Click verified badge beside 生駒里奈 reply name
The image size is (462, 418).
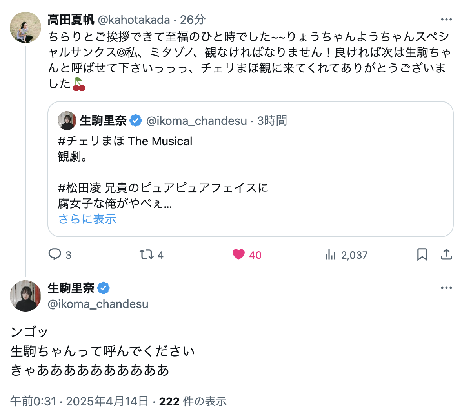(x=104, y=288)
